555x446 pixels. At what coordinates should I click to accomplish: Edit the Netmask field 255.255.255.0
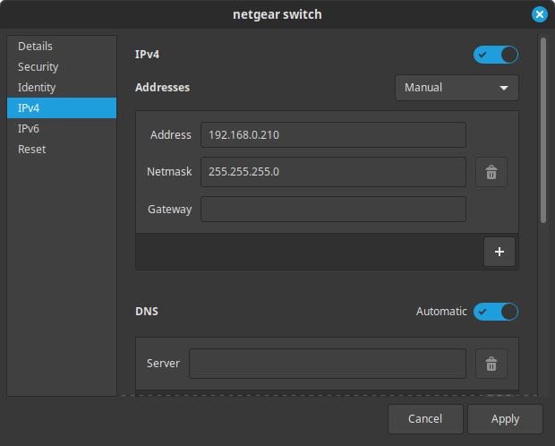pyautogui.click(x=333, y=172)
